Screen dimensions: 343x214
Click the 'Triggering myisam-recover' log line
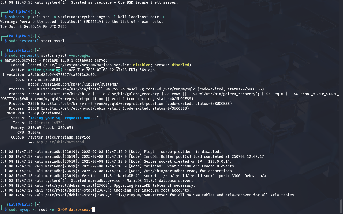pyautogui.click(x=147, y=195)
